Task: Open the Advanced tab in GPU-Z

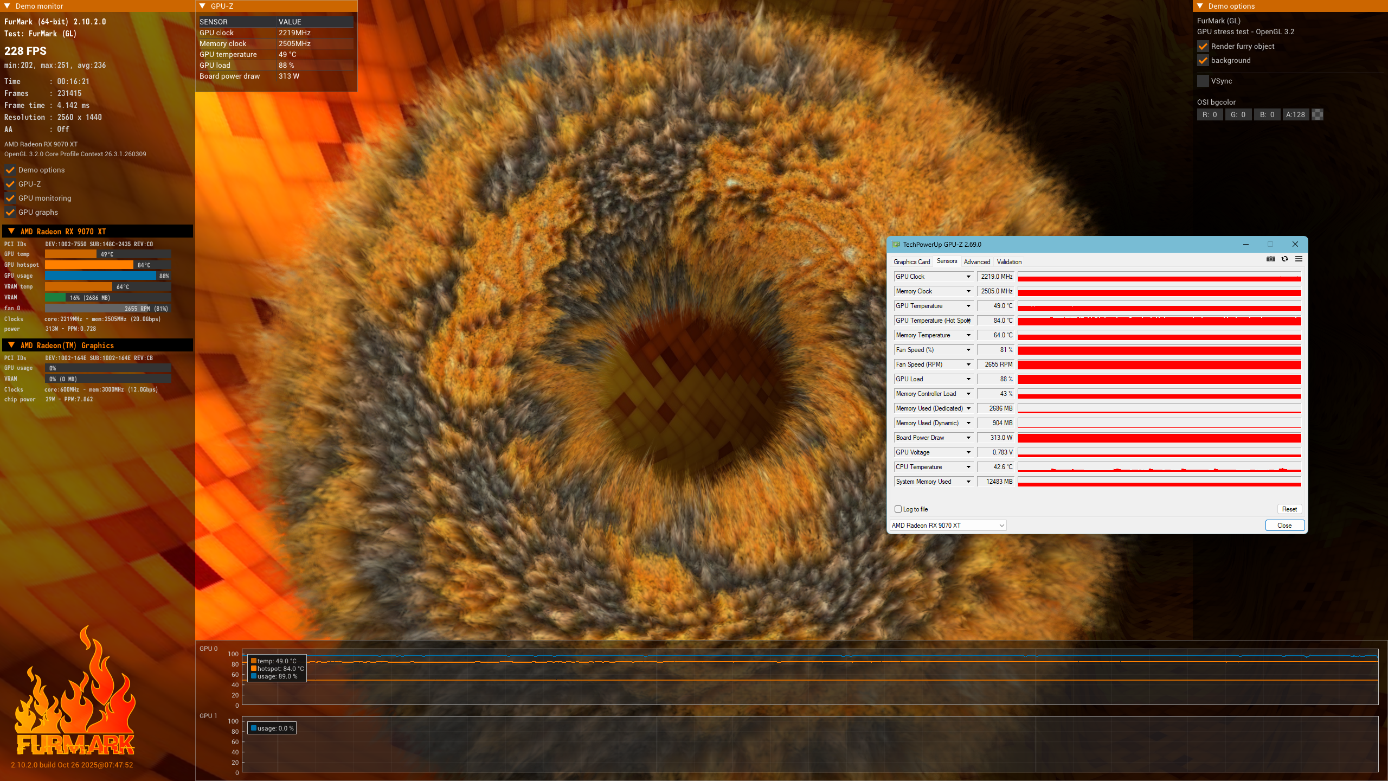Action: (x=976, y=262)
